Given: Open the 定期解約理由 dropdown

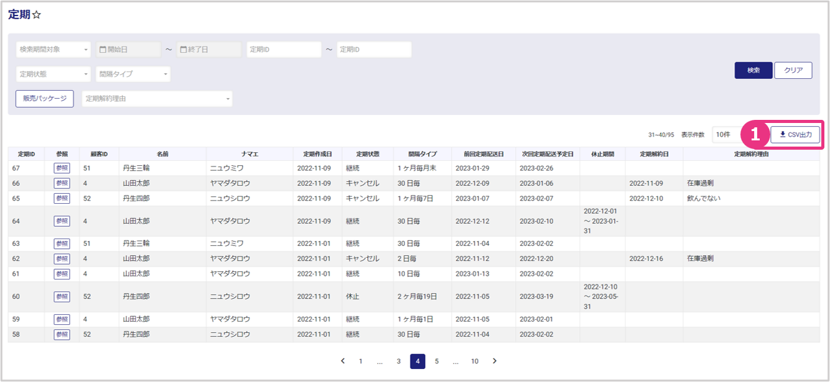Looking at the screenshot, I should click(157, 99).
